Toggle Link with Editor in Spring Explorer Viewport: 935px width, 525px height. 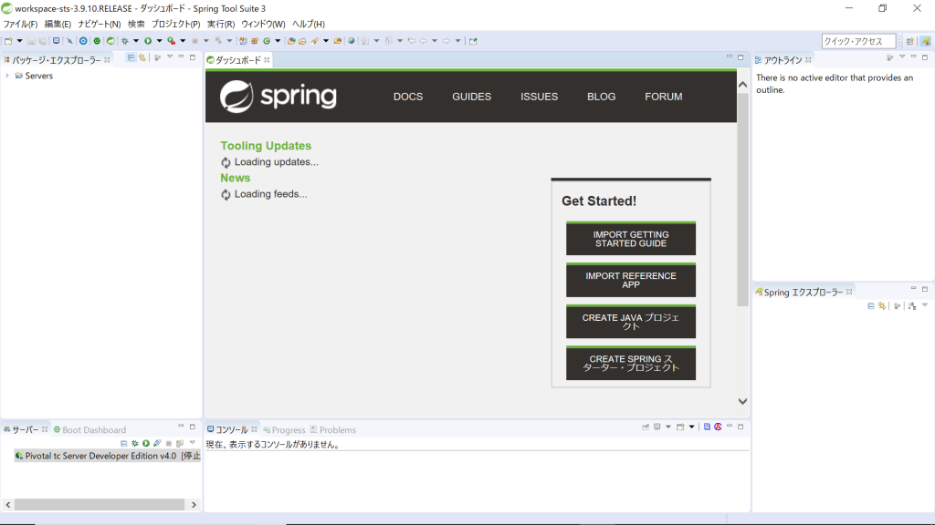pyautogui.click(x=882, y=306)
